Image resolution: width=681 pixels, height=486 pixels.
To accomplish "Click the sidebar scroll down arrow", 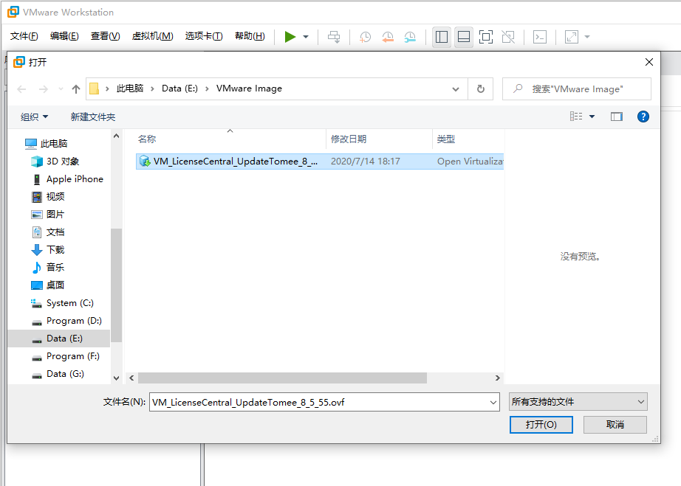I will coord(117,378).
